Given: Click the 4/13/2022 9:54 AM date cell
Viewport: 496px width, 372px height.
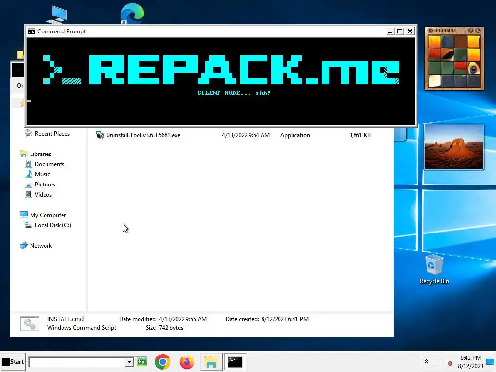Looking at the screenshot, I should tap(246, 135).
